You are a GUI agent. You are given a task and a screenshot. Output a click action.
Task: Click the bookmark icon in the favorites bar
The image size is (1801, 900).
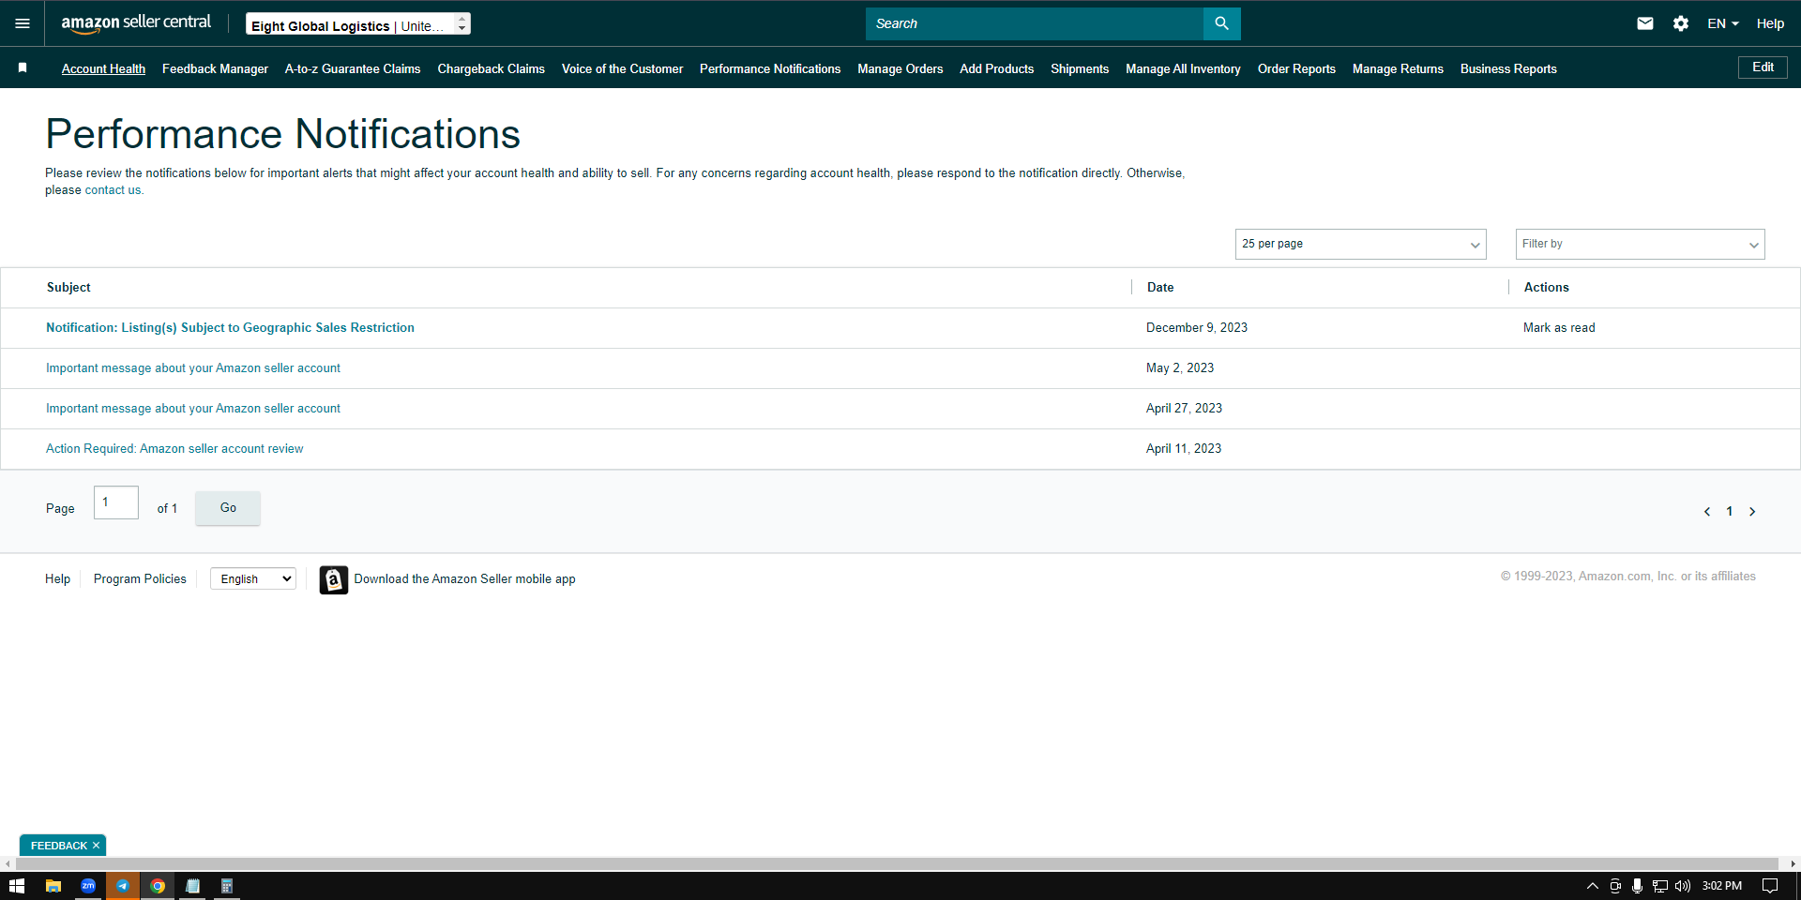coord(23,67)
